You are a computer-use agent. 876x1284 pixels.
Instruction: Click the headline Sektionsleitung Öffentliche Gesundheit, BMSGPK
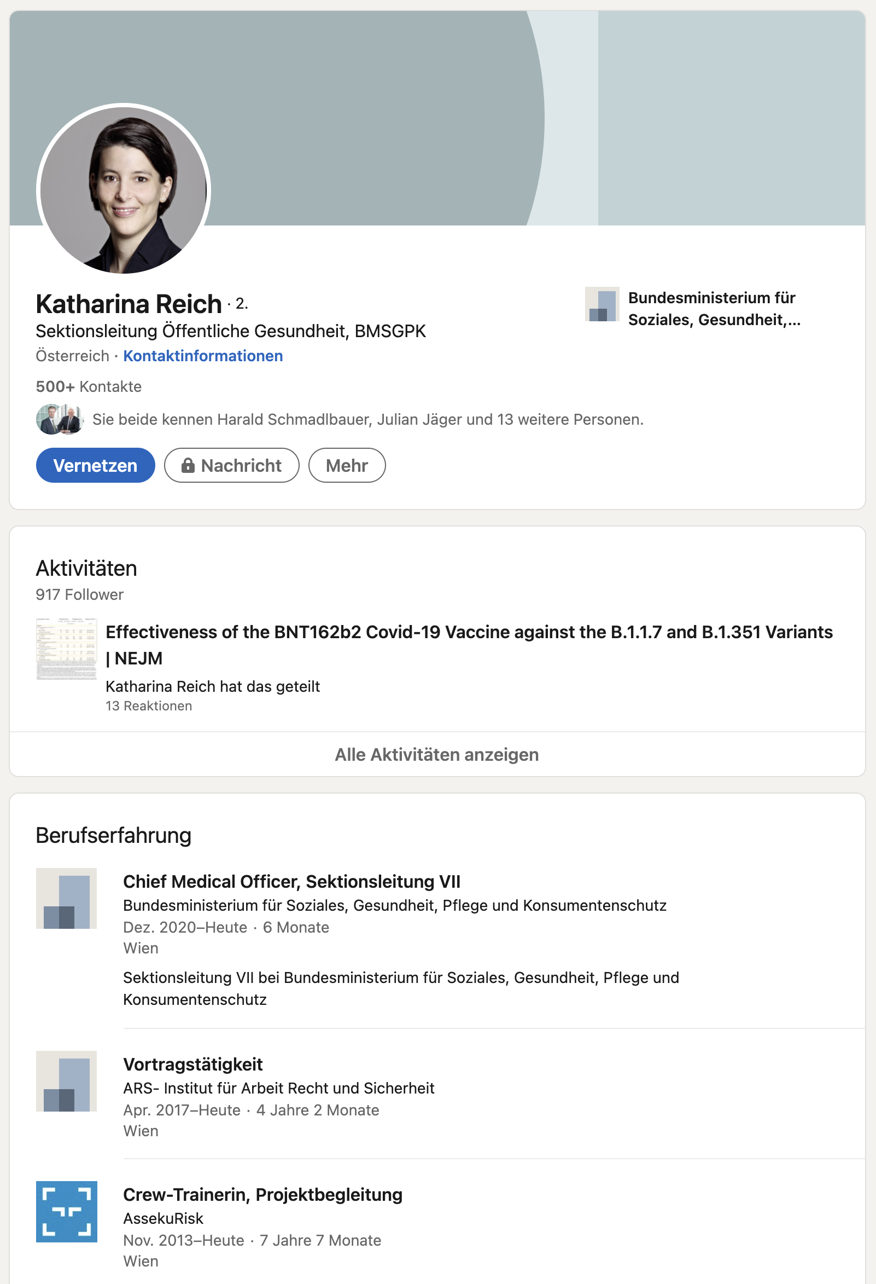(x=231, y=331)
